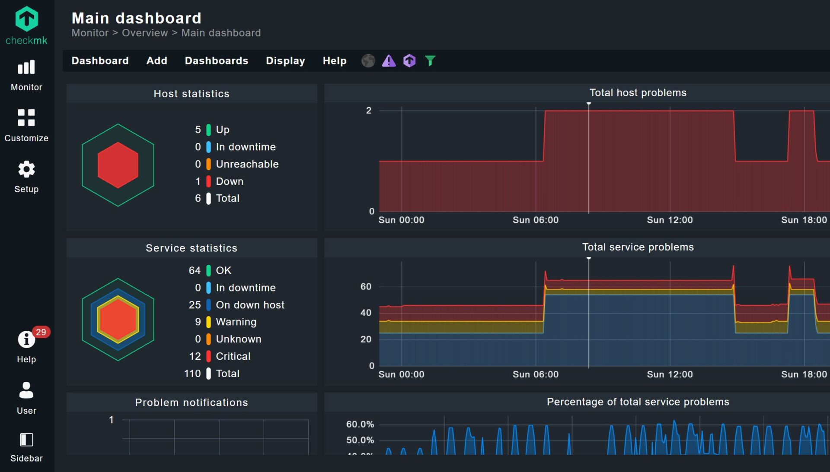Image resolution: width=830 pixels, height=472 pixels.
Task: Click the purple warning triangle icon
Action: point(389,61)
